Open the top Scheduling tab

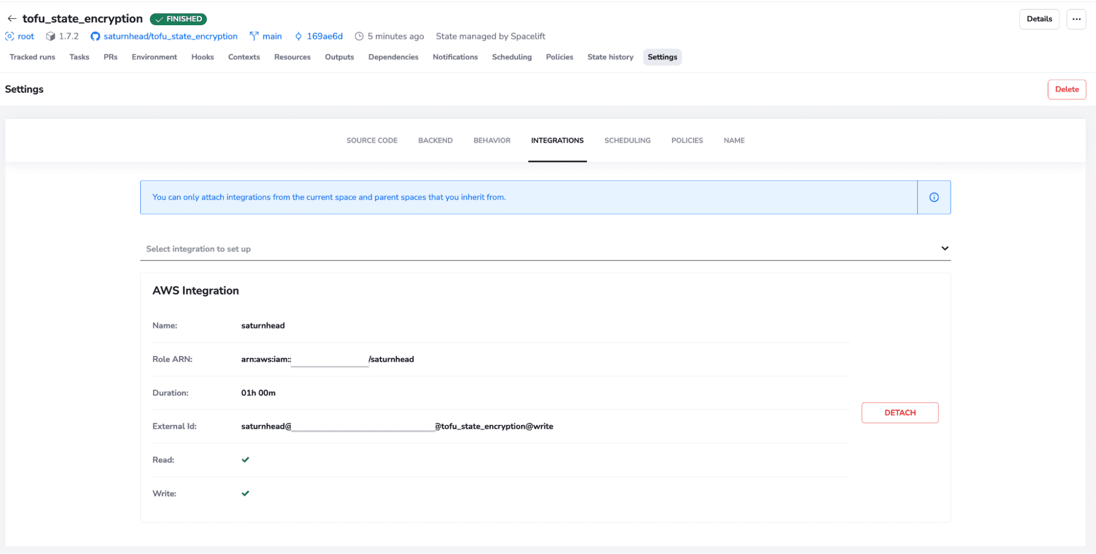coord(512,57)
